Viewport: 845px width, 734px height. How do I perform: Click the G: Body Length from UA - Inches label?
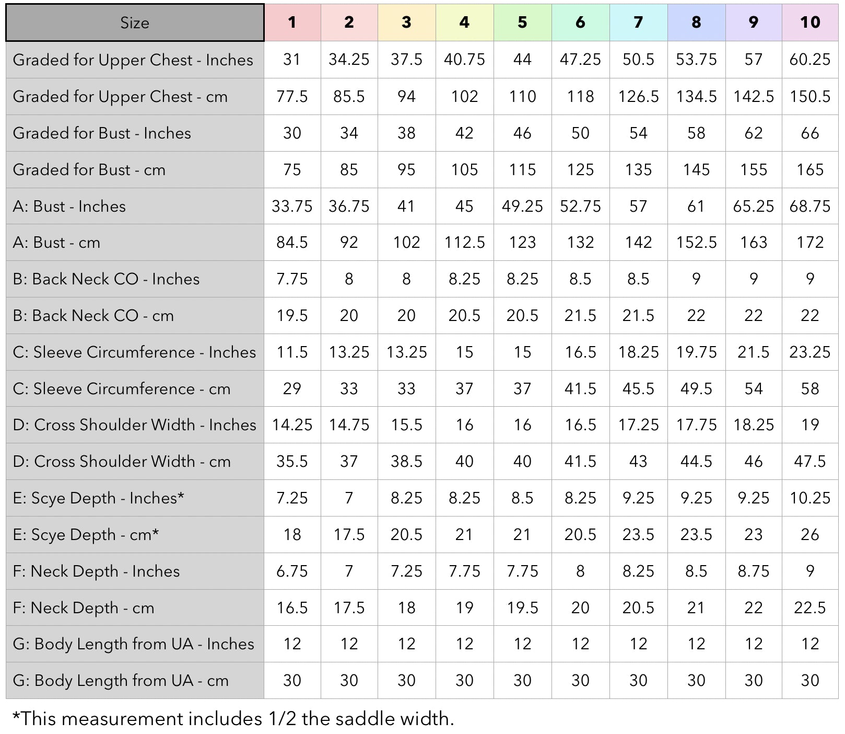[x=133, y=644]
